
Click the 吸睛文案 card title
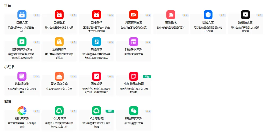pyautogui.click(x=208, y=22)
